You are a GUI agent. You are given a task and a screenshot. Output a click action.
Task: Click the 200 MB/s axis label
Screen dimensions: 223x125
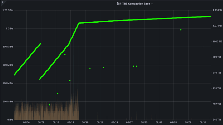(x=8, y=101)
